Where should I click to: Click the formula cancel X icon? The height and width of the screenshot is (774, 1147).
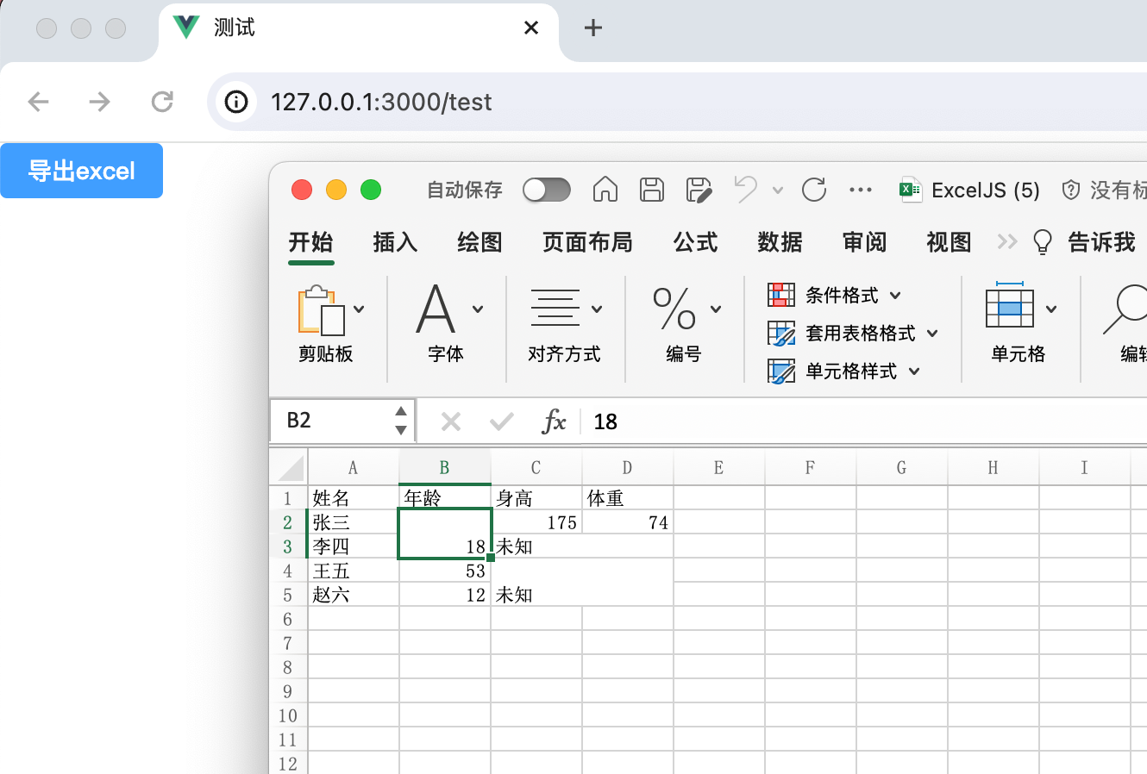tap(450, 421)
